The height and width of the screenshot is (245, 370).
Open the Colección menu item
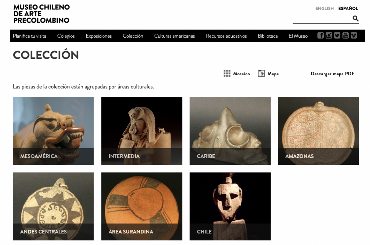[x=133, y=36]
